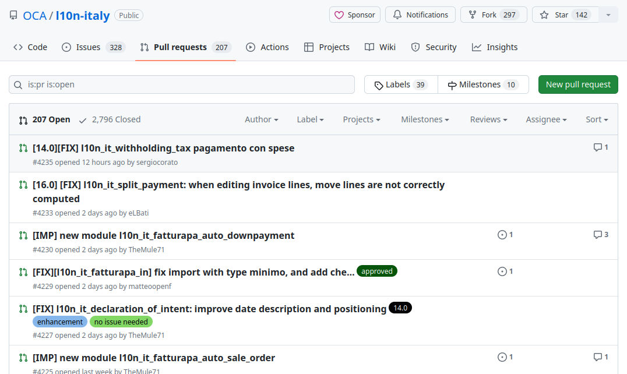Click comment icon on fatturapa_auto_sale_order PR
This screenshot has width=627, height=374.
point(597,357)
